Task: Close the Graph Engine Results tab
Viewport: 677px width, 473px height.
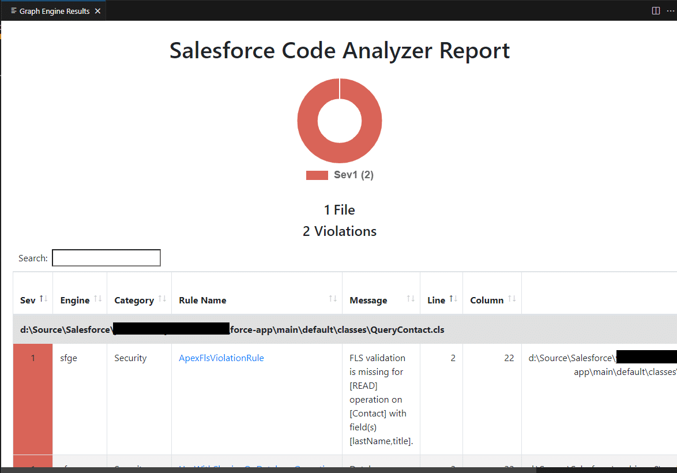Action: click(x=97, y=10)
